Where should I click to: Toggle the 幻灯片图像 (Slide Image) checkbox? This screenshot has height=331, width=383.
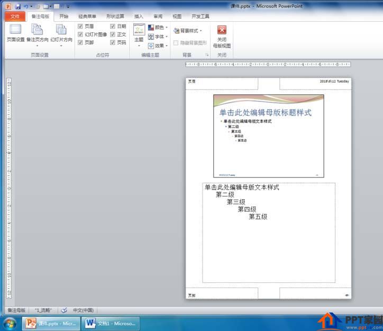point(80,34)
